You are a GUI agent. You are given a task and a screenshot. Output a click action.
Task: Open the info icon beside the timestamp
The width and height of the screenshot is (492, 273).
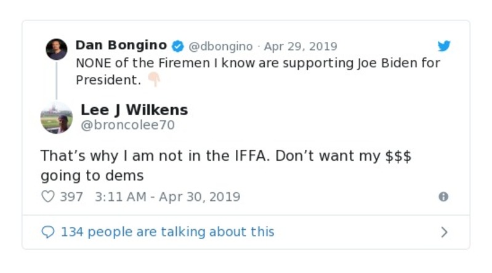[443, 197]
